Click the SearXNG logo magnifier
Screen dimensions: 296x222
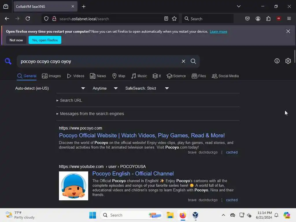(8, 61)
